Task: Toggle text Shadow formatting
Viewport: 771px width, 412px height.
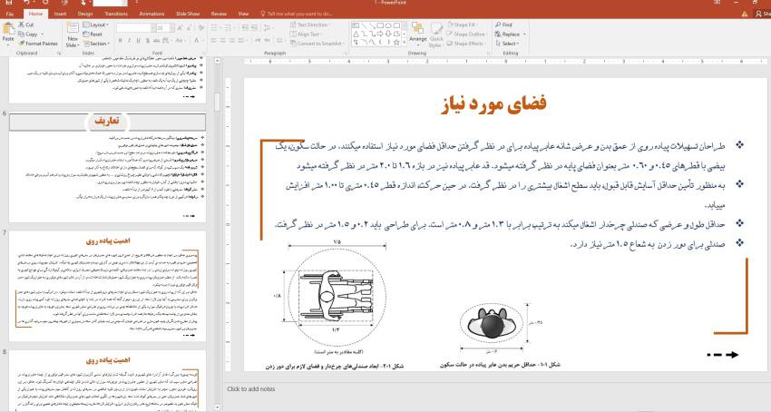Action: [147, 40]
